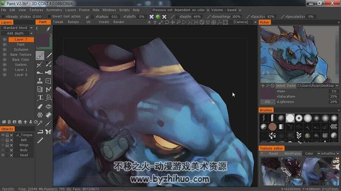The image size is (341, 191).
Task: Click the current color swatch in Picker
Action: click(x=268, y=94)
